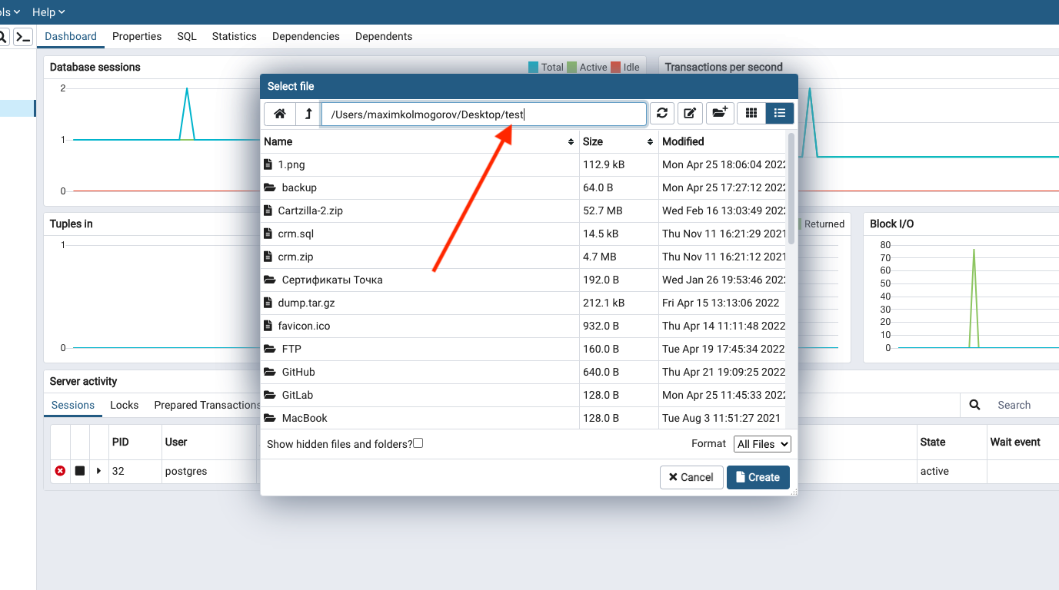This screenshot has height=590, width=1059.
Task: Click the Server activity search icon
Action: point(975,405)
